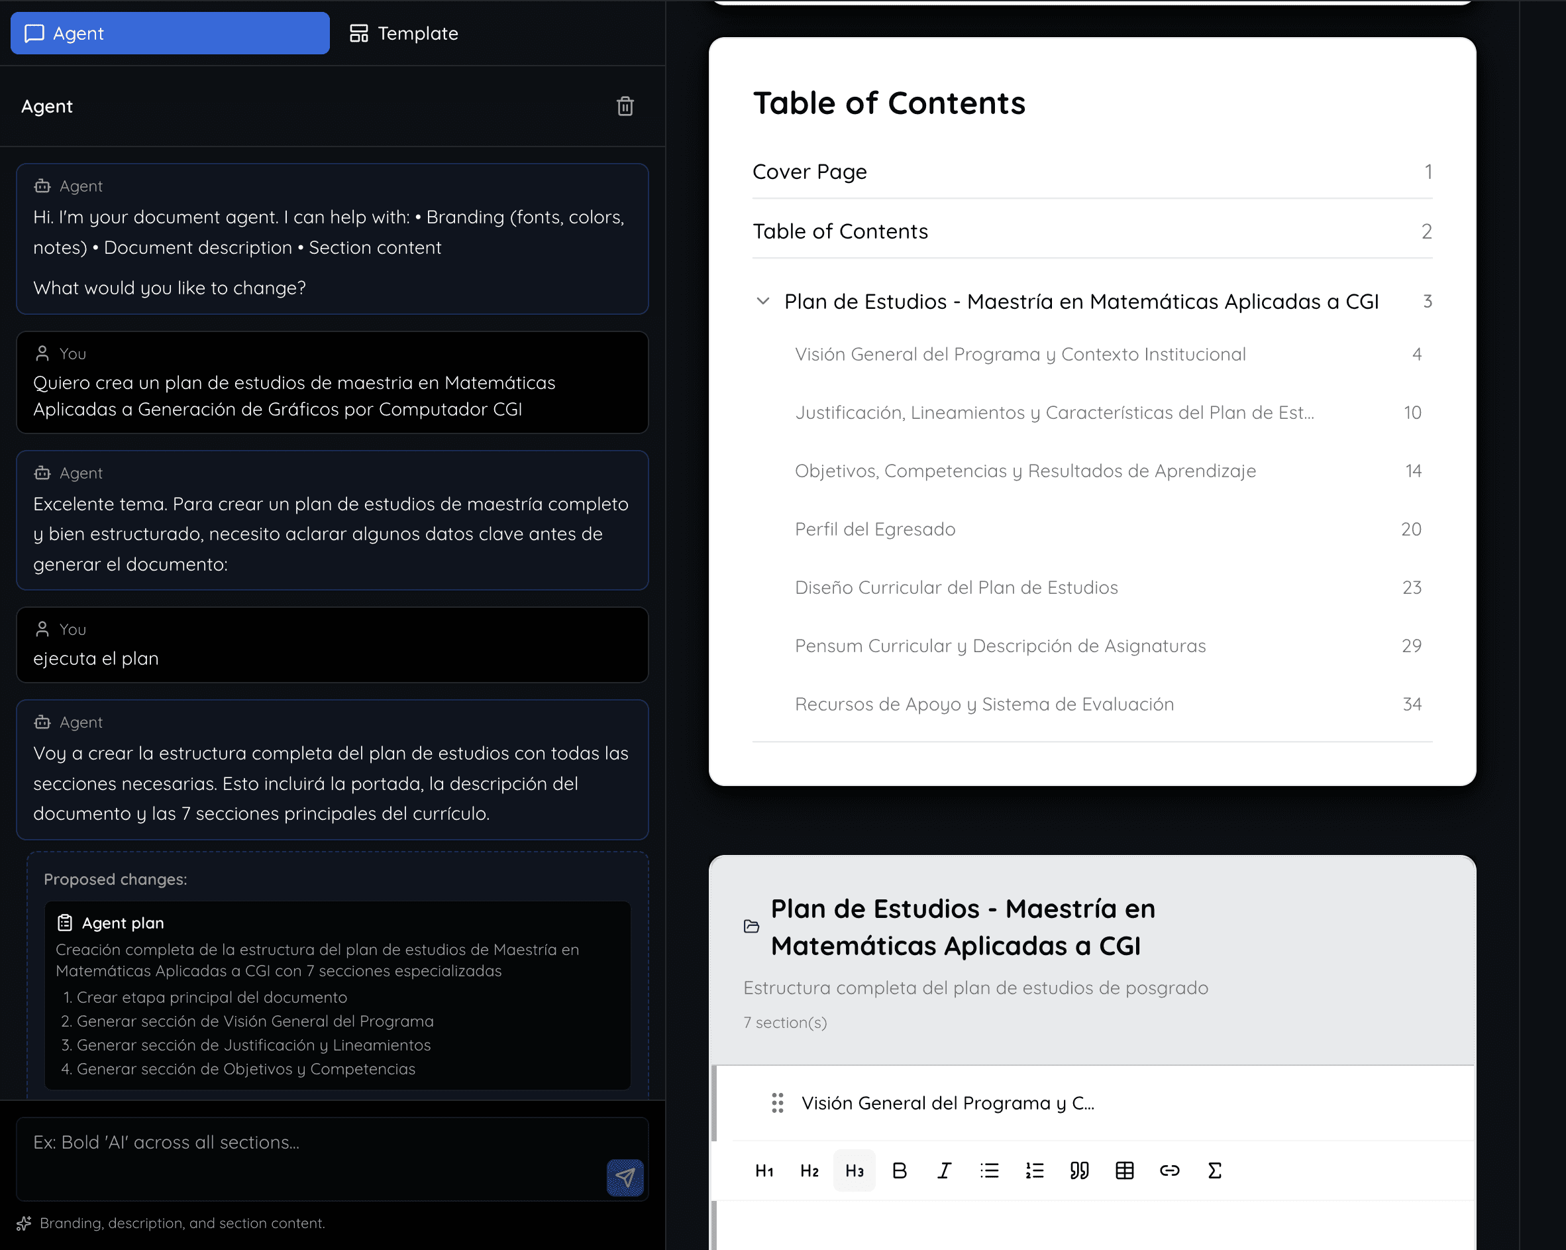The height and width of the screenshot is (1250, 1566).
Task: Click the Agent panel header title
Action: coord(47,107)
